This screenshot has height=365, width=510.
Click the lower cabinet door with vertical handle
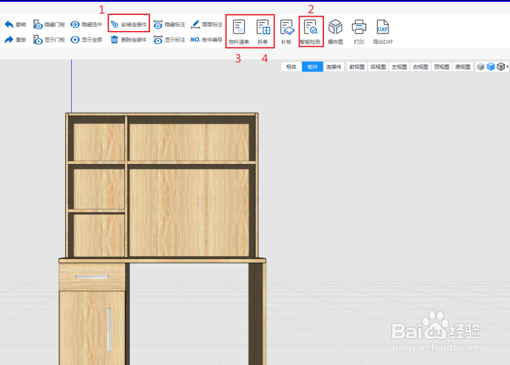coord(92,327)
